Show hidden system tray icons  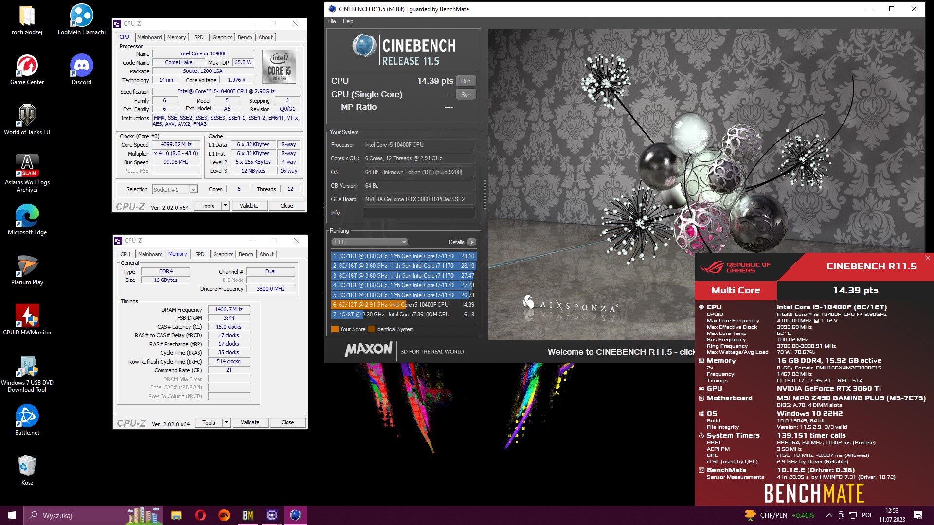pyautogui.click(x=829, y=515)
